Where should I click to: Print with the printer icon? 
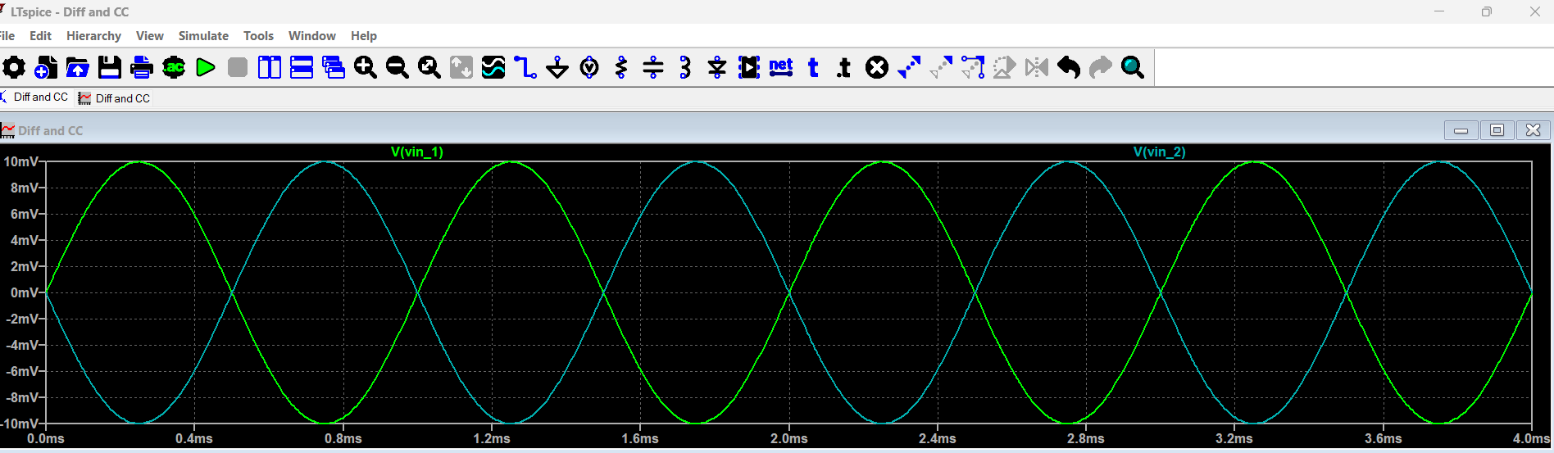coord(142,67)
